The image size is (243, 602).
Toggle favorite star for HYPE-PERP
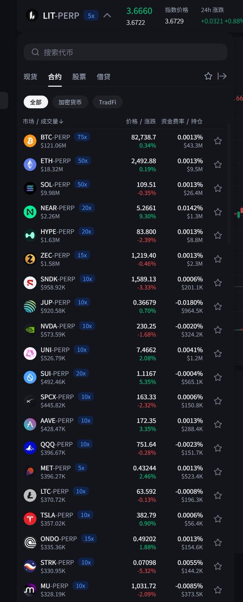[x=218, y=235]
